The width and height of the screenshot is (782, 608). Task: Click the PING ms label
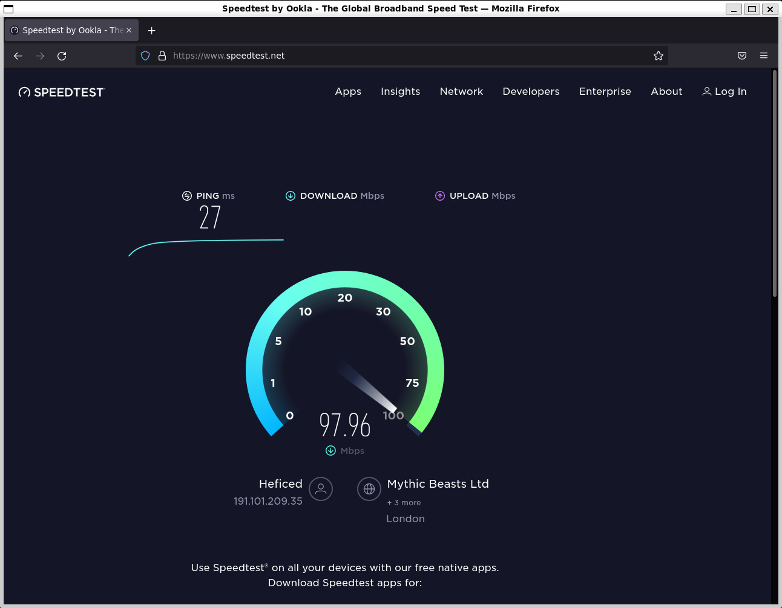click(x=215, y=196)
